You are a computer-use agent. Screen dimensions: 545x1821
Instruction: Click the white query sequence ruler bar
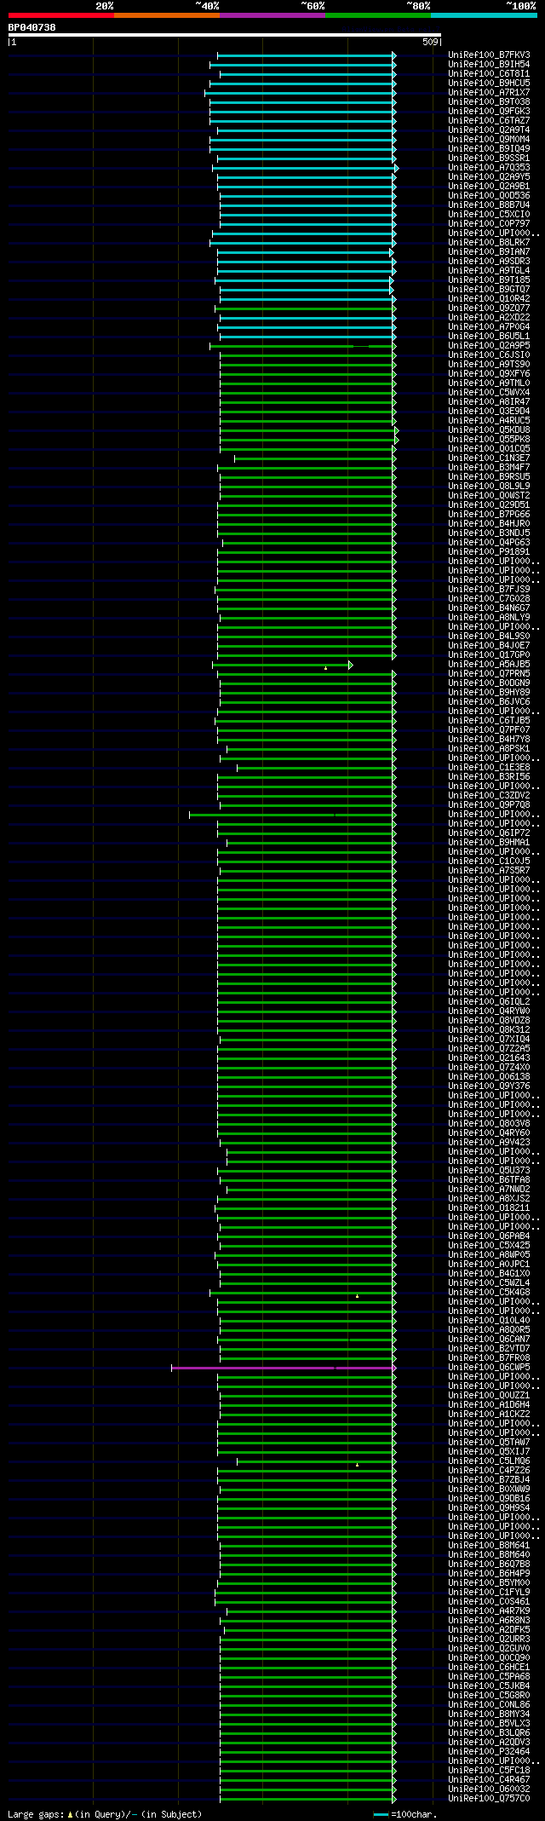pos(224,35)
